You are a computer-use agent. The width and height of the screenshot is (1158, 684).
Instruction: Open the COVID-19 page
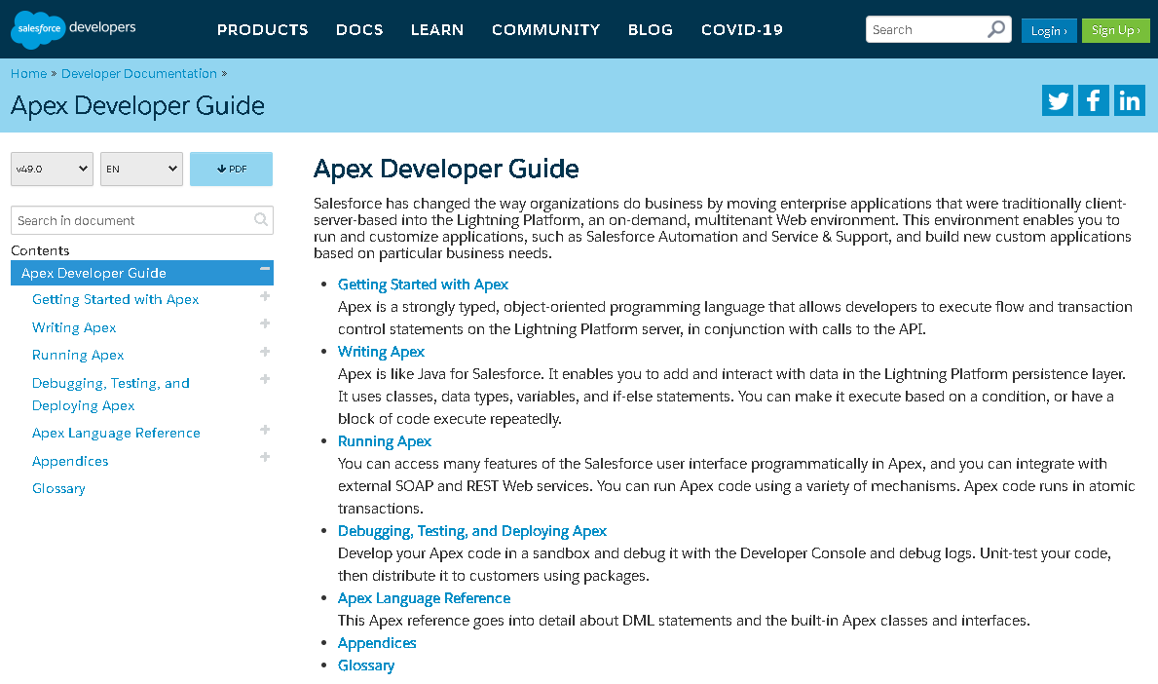click(x=741, y=29)
